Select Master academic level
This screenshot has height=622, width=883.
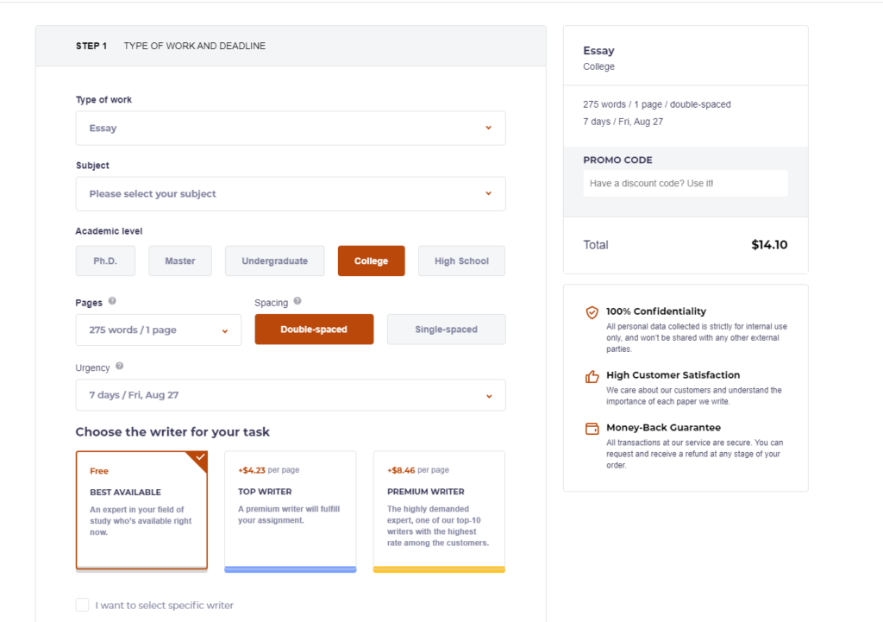(x=180, y=261)
